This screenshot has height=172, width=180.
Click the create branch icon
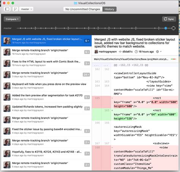pos(15,9)
